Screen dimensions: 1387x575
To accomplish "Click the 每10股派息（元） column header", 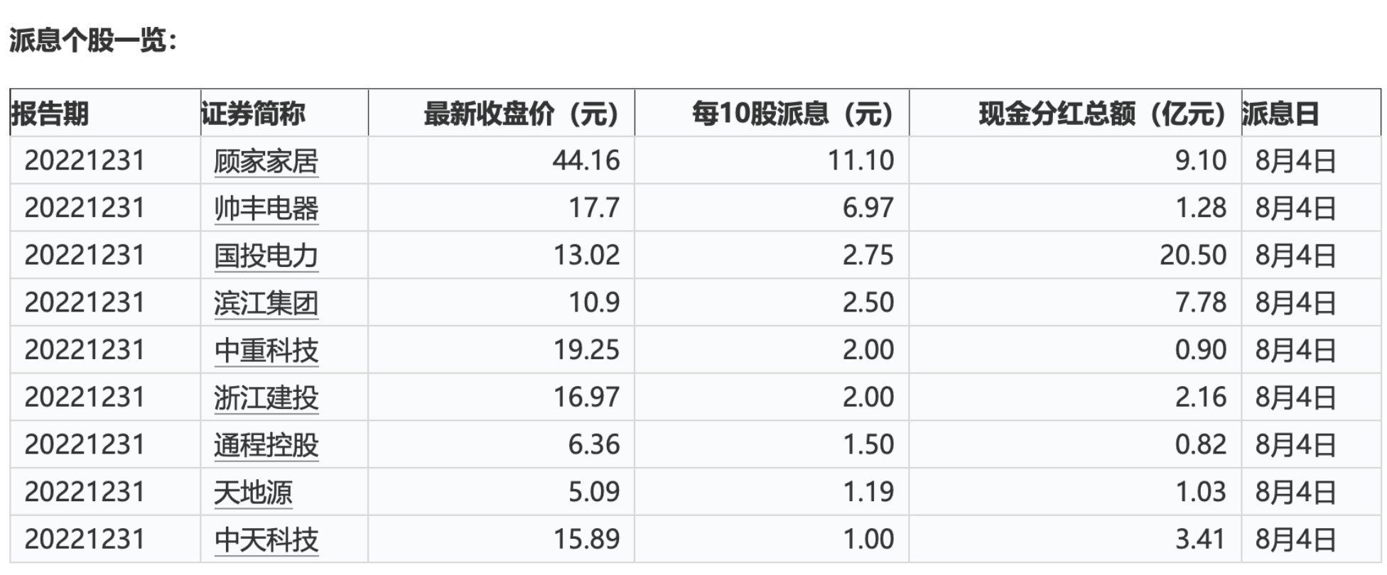I will [793, 114].
